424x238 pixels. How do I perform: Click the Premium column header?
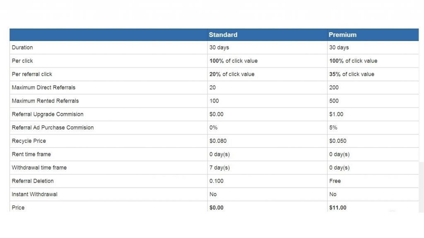(x=342, y=35)
